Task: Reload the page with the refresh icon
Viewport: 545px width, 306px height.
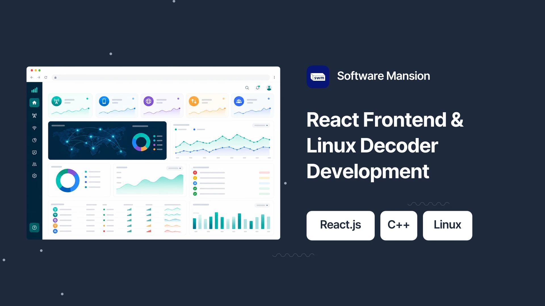Action: 46,77
